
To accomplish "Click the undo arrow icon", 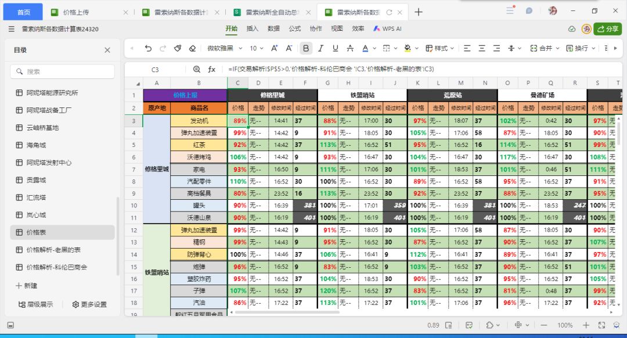I will [149, 48].
